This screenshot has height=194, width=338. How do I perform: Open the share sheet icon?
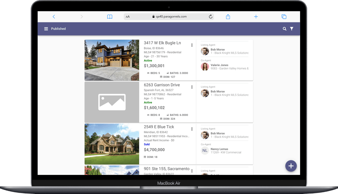click(228, 17)
